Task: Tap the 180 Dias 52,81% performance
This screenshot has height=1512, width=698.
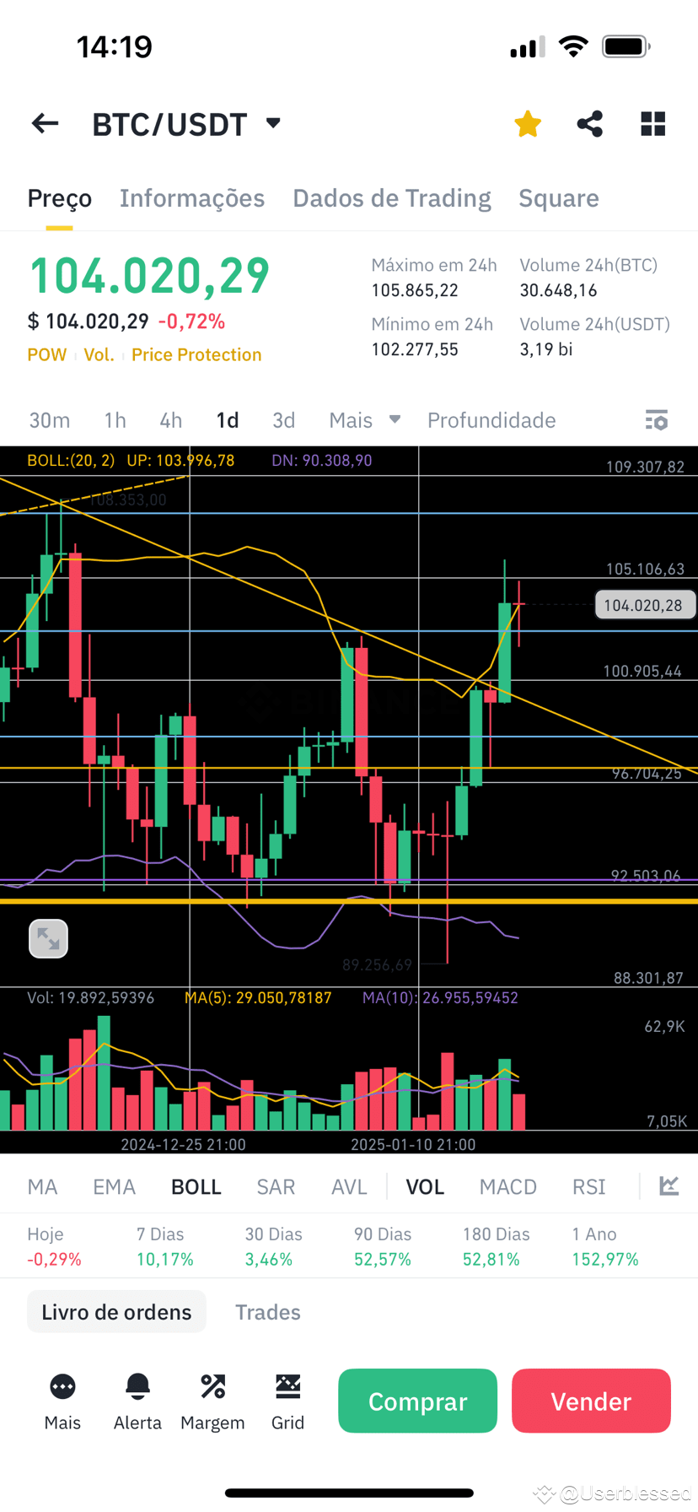Action: 496,1246
